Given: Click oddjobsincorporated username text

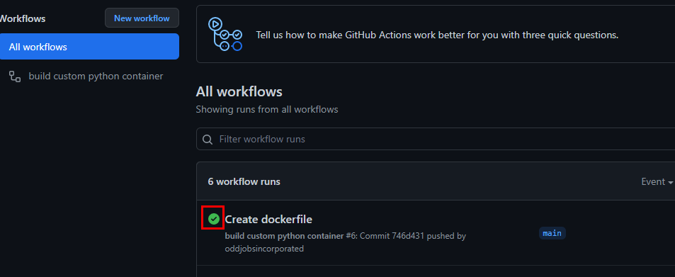Looking at the screenshot, I should [x=264, y=249].
